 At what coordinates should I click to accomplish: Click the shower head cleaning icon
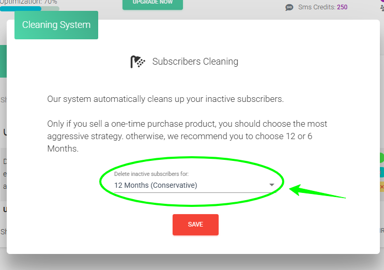(138, 62)
